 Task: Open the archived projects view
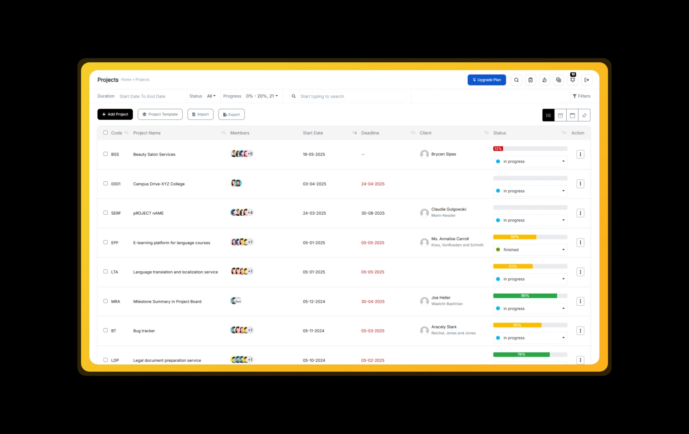pyautogui.click(x=560, y=115)
